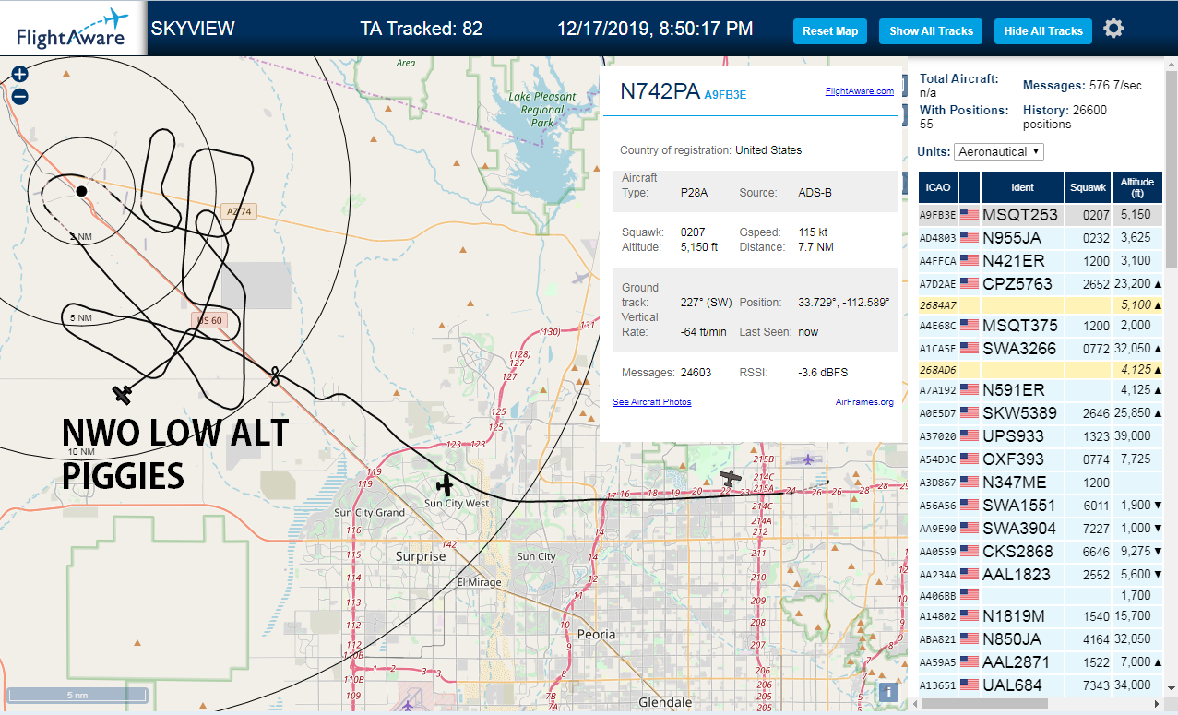
Task: Open FlightAware.com link in aircraft panel
Action: [860, 91]
